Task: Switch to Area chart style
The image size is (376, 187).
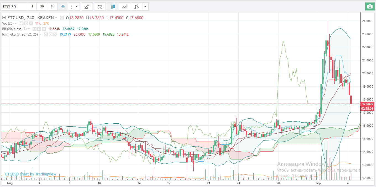Action: [125, 6]
